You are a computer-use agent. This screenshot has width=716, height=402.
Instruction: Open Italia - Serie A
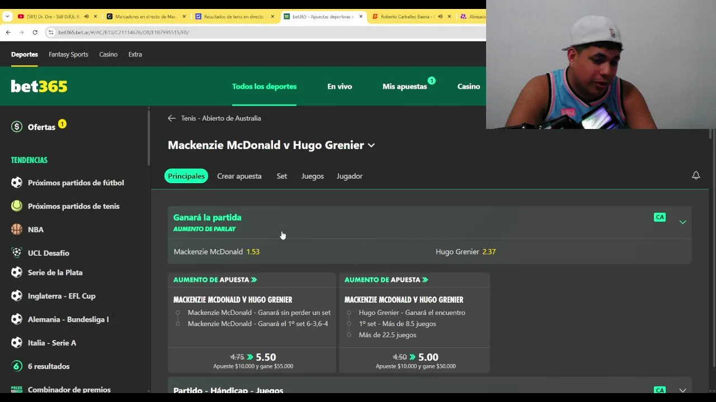(52, 343)
